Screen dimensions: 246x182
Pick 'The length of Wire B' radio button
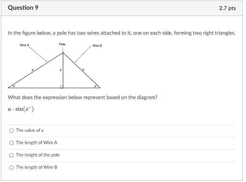(11, 167)
